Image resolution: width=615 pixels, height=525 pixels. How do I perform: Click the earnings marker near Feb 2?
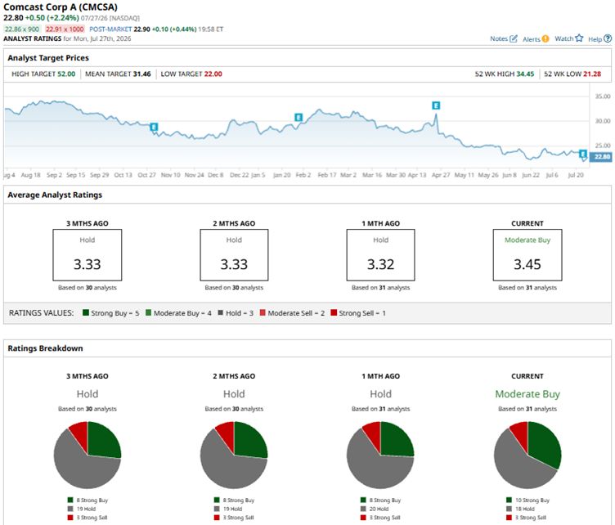point(299,117)
